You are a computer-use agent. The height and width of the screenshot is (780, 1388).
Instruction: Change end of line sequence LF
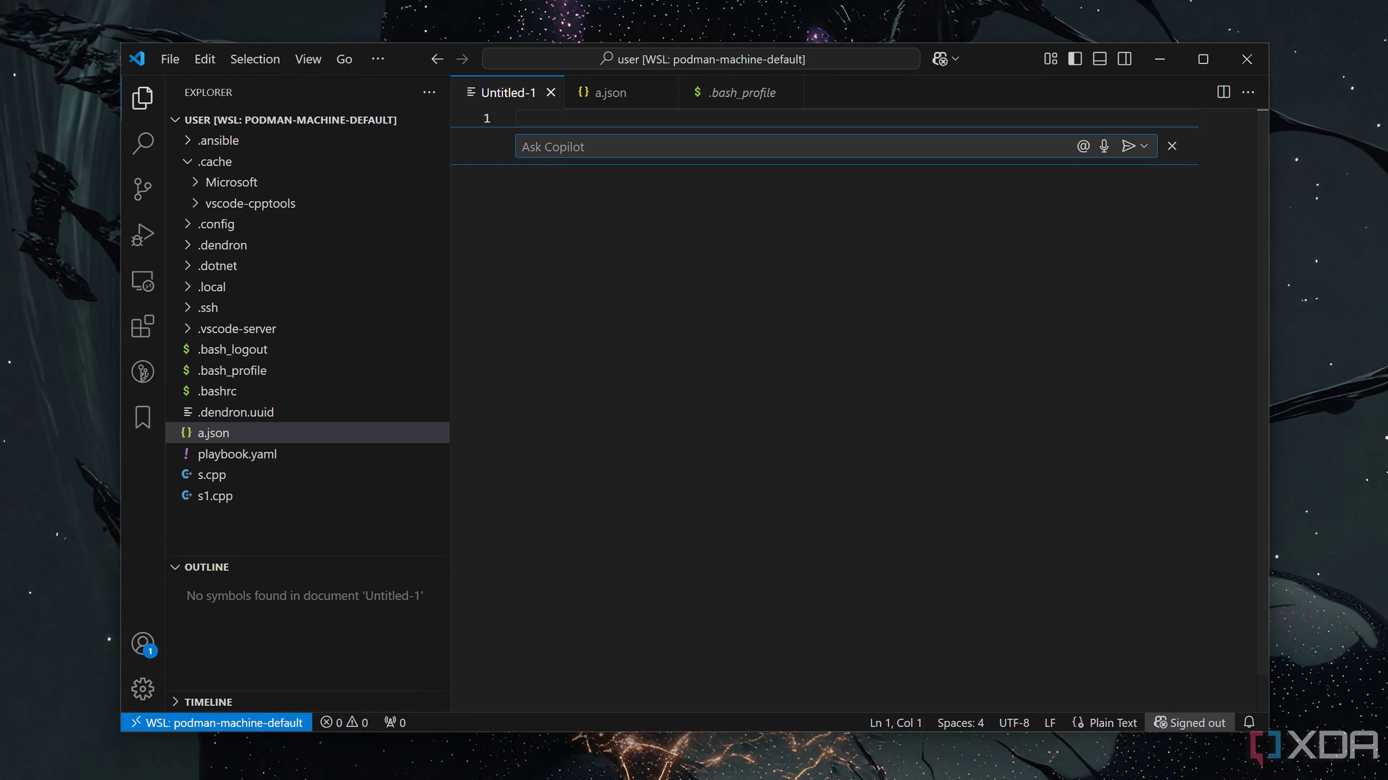tap(1050, 722)
